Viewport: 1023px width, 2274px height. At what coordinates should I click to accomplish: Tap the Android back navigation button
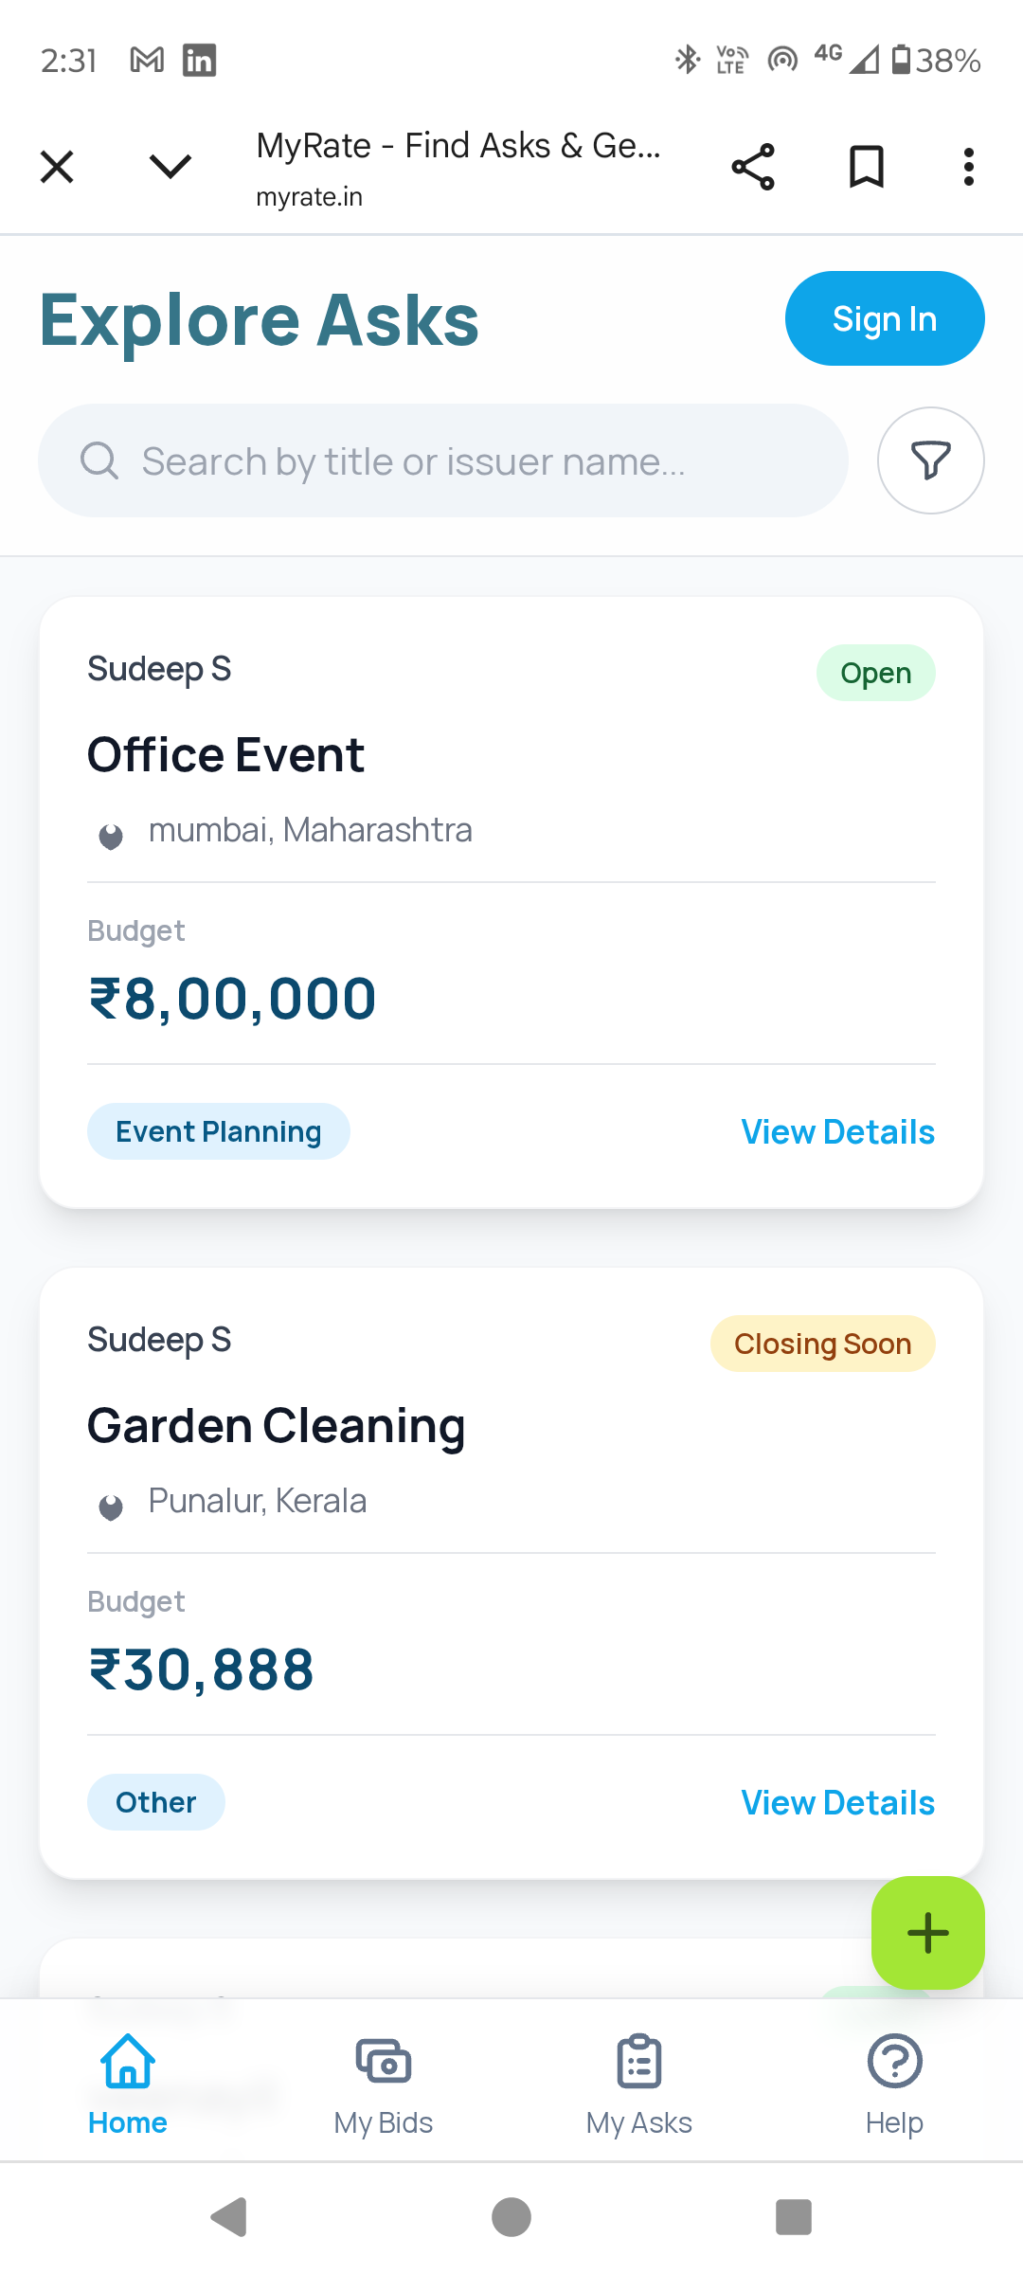click(229, 2217)
